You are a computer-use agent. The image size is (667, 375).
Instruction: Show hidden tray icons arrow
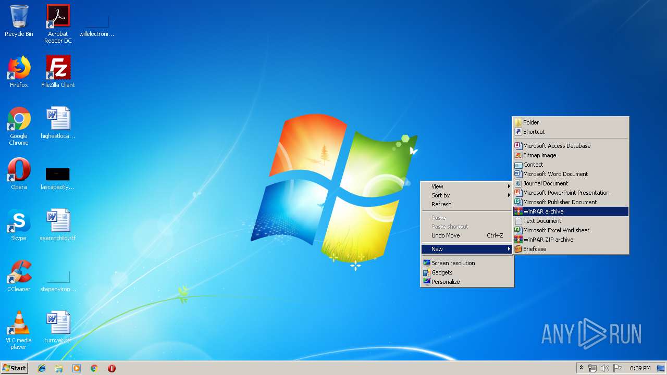[x=581, y=368]
